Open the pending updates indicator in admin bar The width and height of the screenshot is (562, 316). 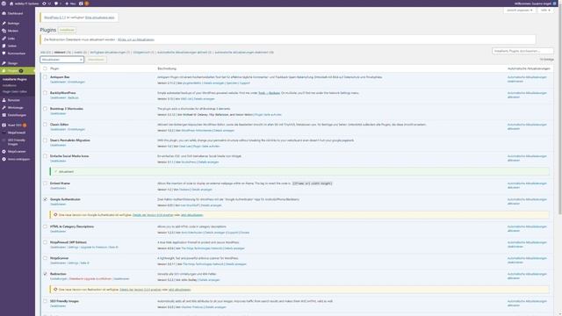click(46, 4)
